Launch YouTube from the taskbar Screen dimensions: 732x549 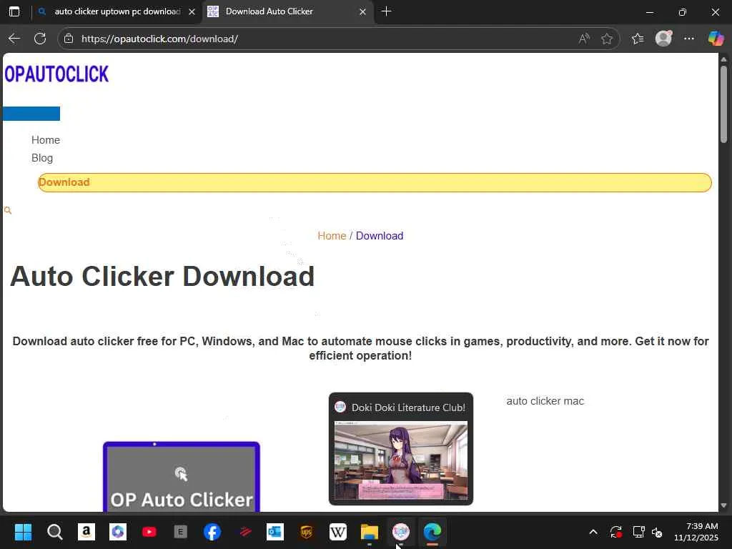coord(149,532)
